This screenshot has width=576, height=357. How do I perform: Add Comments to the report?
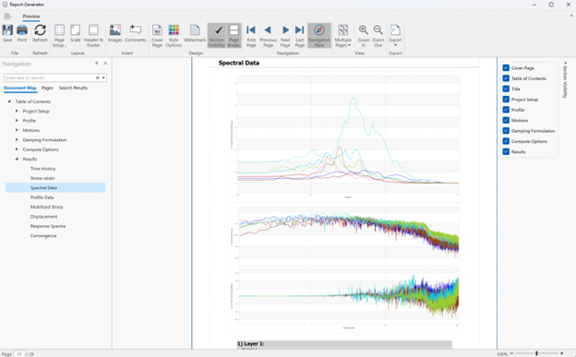pos(136,34)
